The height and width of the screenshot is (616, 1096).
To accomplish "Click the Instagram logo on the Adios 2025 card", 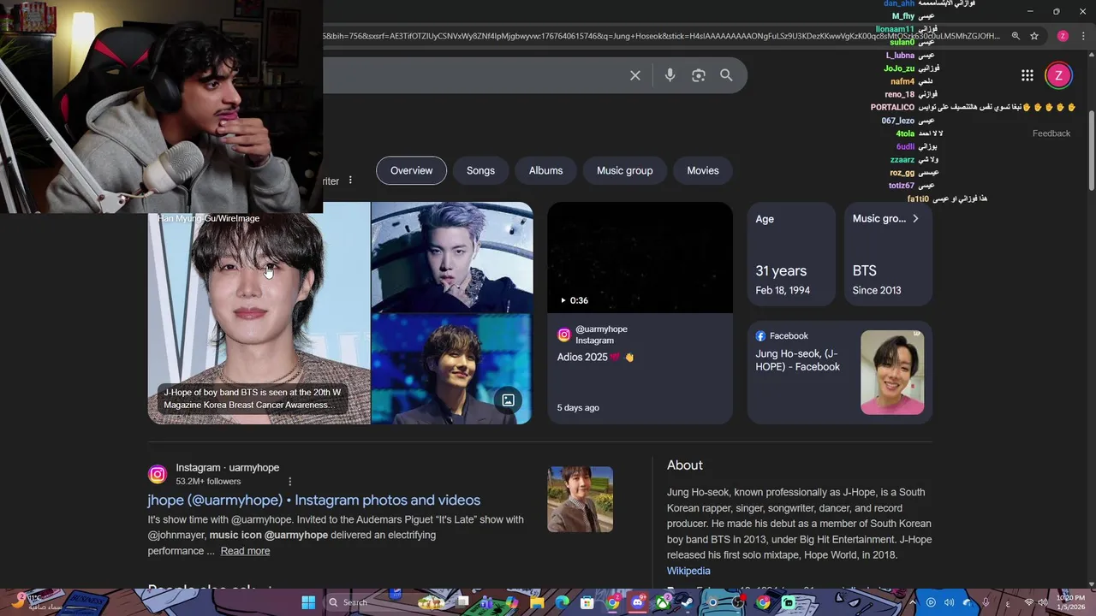I will tap(563, 335).
